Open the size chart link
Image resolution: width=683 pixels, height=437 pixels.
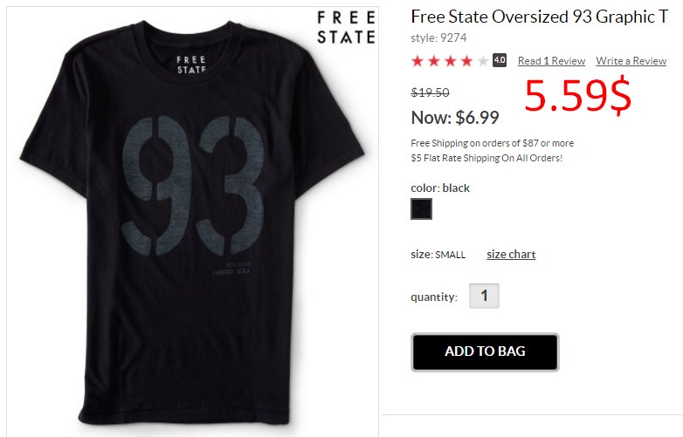click(x=511, y=254)
